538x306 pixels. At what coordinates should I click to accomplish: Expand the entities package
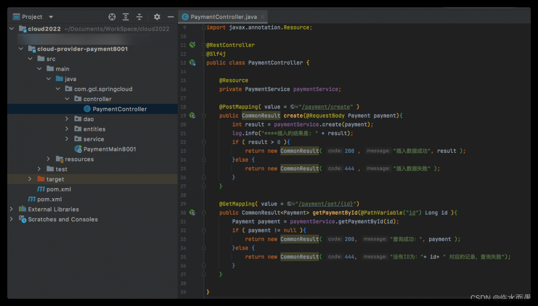[67, 129]
